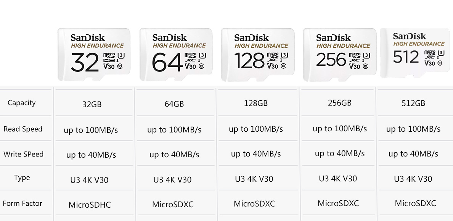Select the Write SPeed row label
This screenshot has height=221, width=453.
tap(23, 154)
